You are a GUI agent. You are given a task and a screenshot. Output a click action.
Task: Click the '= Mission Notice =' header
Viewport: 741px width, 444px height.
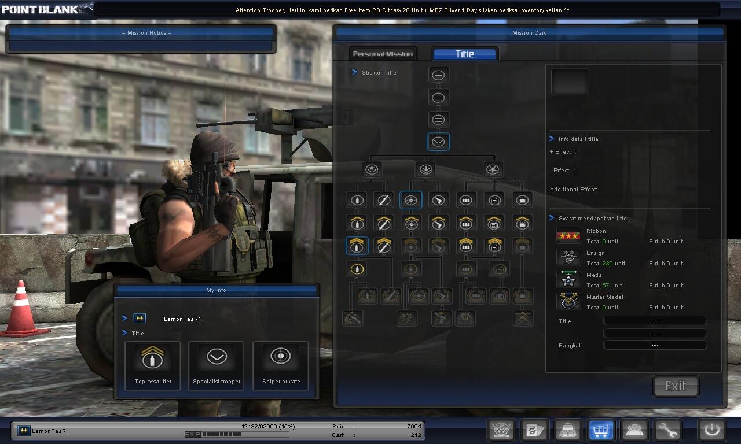[146, 33]
